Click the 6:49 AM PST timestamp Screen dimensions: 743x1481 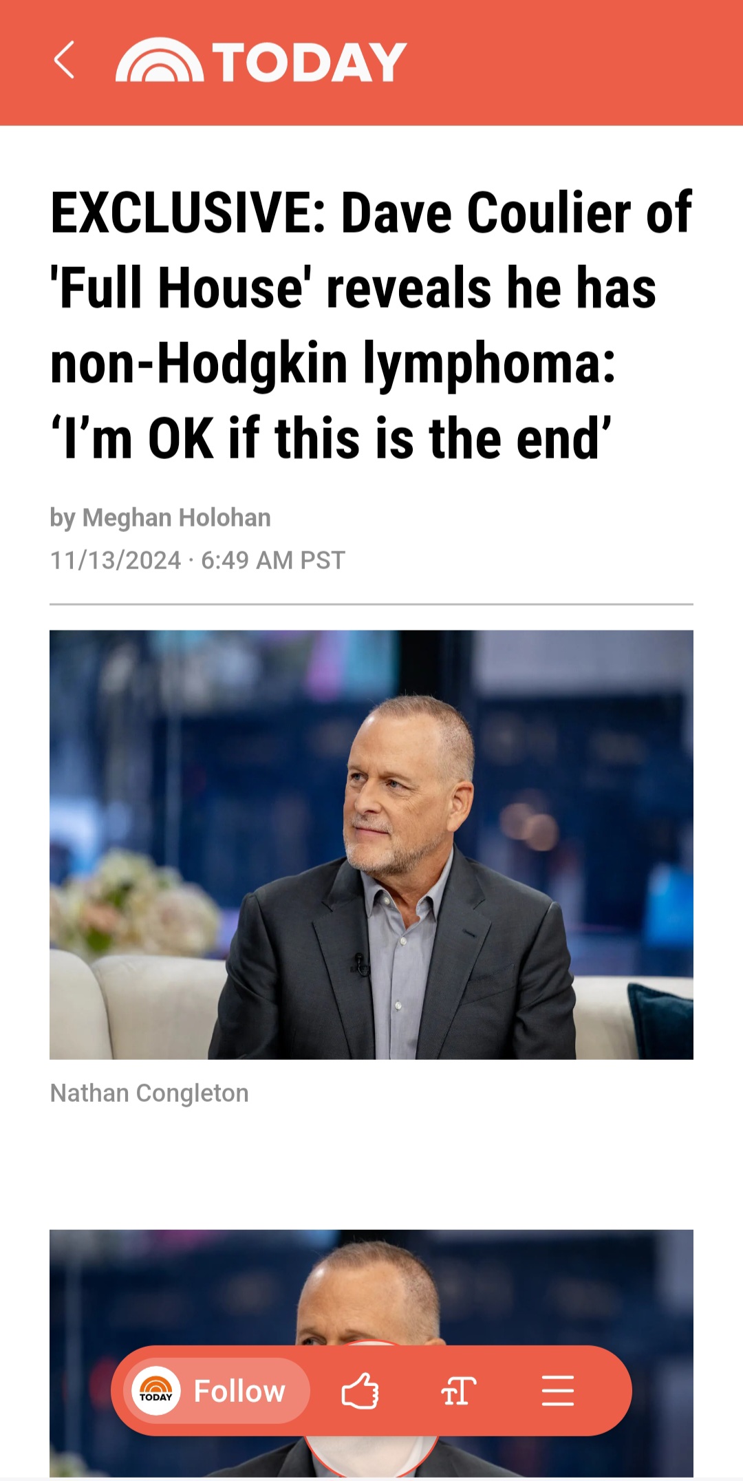(272, 560)
